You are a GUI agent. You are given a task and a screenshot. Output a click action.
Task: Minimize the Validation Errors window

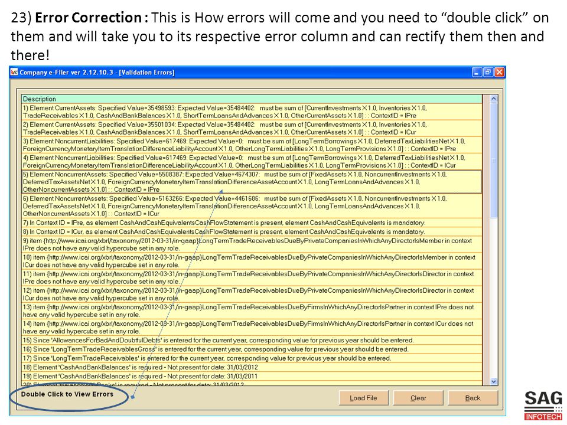(477, 72)
